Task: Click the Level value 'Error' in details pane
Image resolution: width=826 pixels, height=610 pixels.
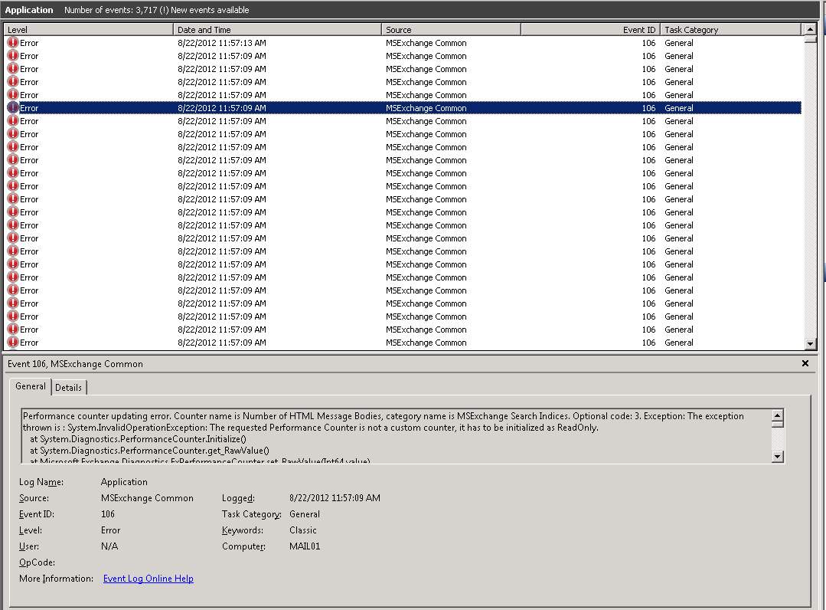Action: [111, 530]
